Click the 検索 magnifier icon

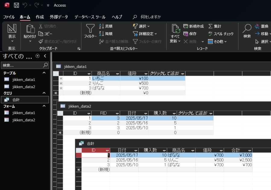tap(247, 28)
